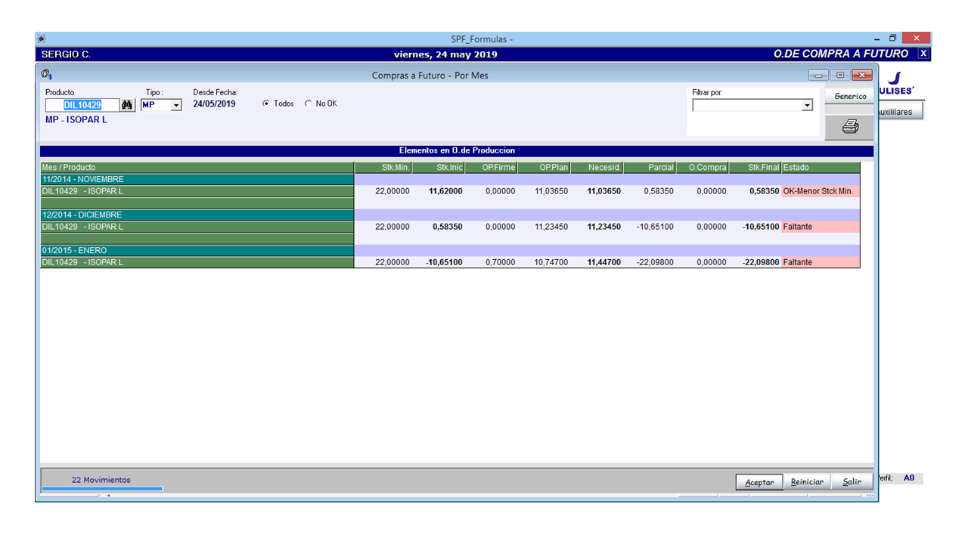Select the Todos radio button

coord(268,104)
